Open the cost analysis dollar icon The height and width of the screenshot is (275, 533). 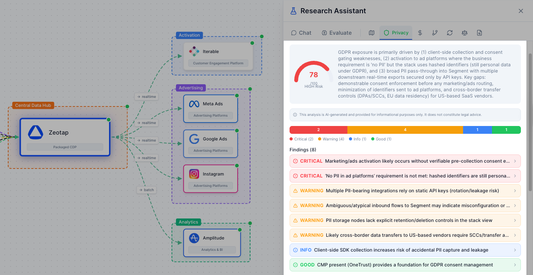tap(420, 33)
